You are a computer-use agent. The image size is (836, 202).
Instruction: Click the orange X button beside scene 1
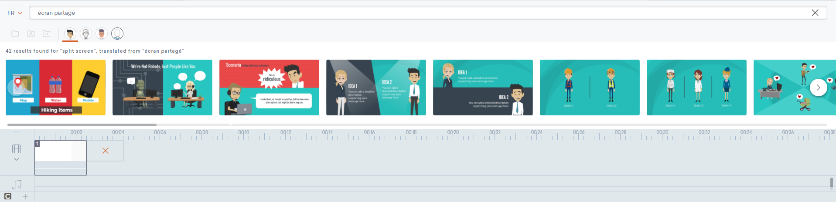coord(105,151)
